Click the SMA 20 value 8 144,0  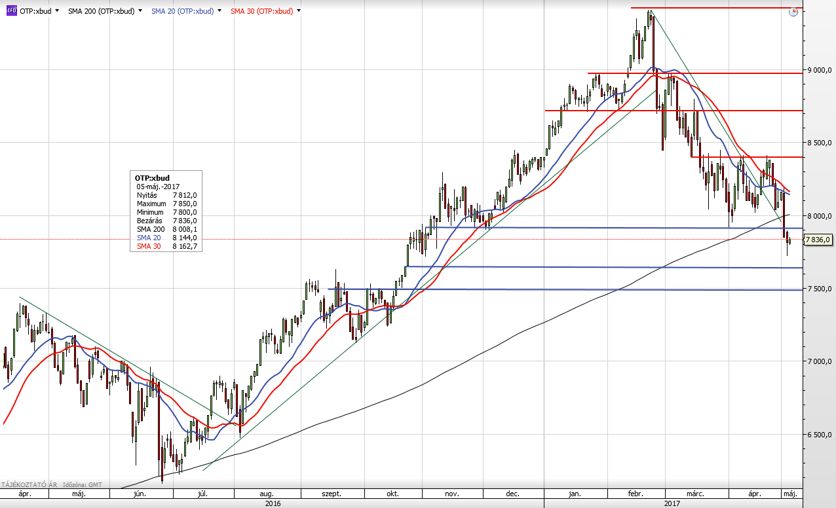[185, 238]
